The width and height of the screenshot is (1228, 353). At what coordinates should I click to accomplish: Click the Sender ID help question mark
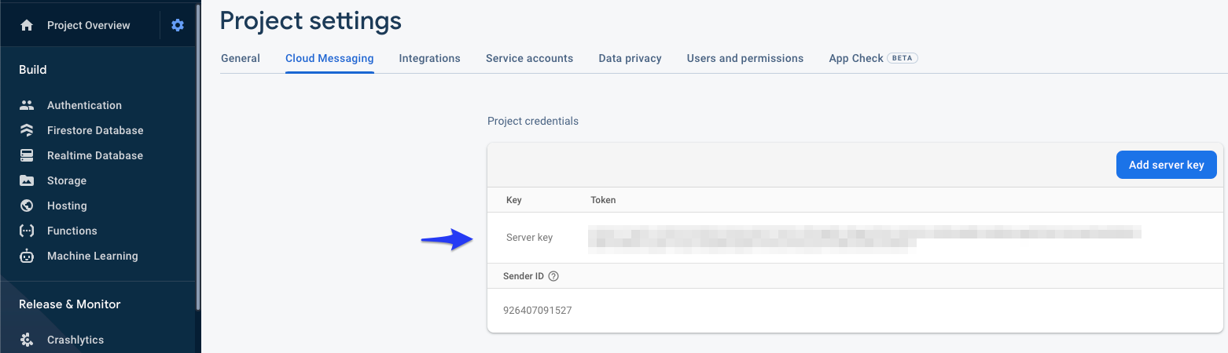point(553,276)
